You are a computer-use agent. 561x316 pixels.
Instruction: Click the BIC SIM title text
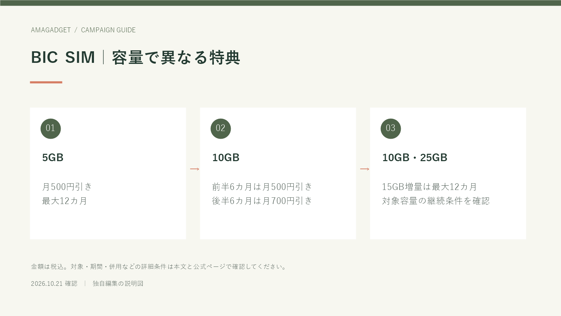(63, 57)
